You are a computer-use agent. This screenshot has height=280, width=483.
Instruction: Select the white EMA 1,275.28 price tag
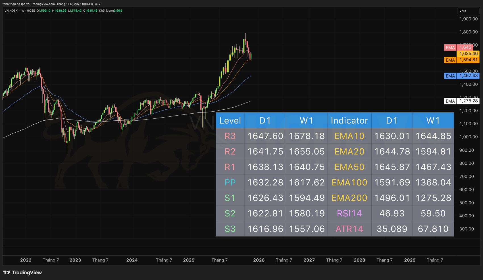pos(462,101)
